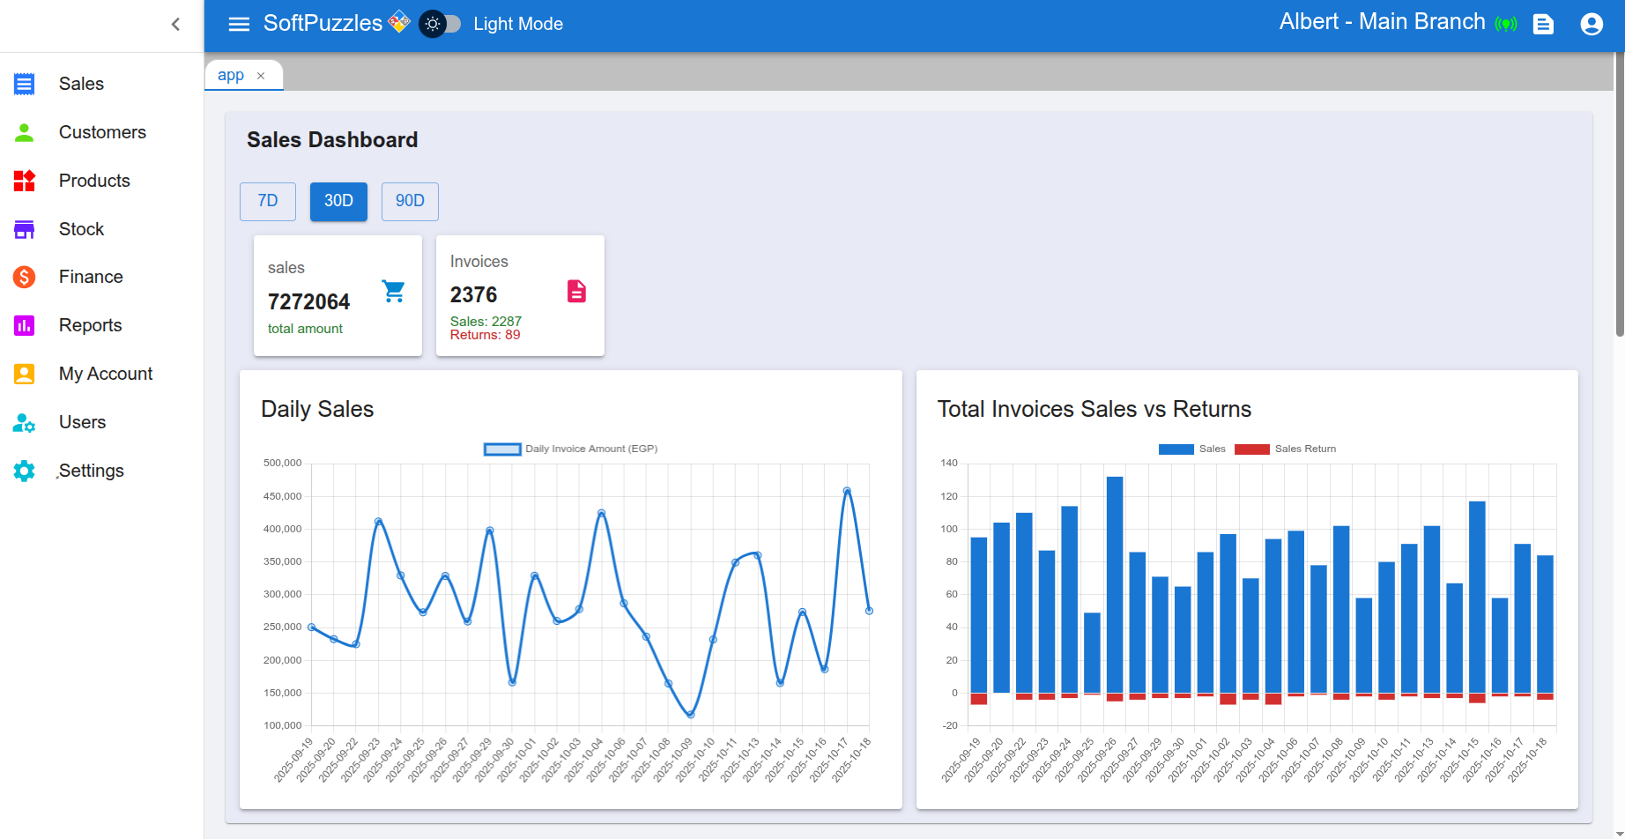Click the orange Finance dollar icon
This screenshot has height=839, width=1625.
point(25,277)
